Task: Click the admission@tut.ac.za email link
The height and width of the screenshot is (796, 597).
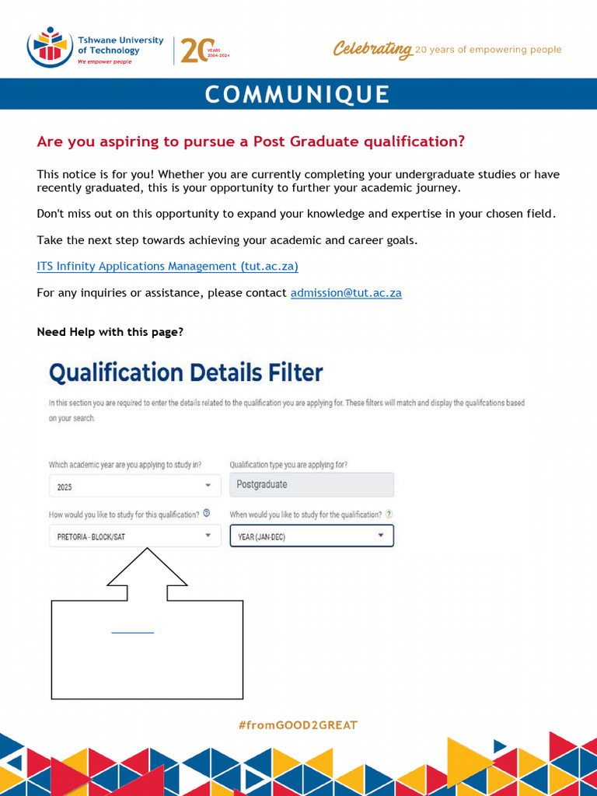Action: pos(346,293)
